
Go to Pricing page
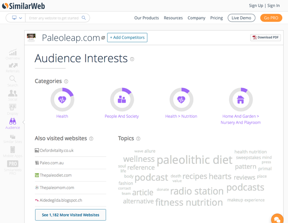216,18
